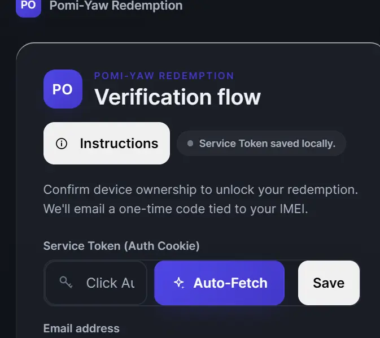The image size is (380, 338).
Task: Open the Instructions panel
Action: (x=107, y=143)
